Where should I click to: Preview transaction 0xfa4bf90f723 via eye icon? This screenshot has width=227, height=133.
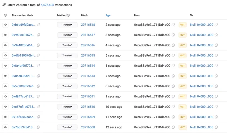tap(5, 66)
